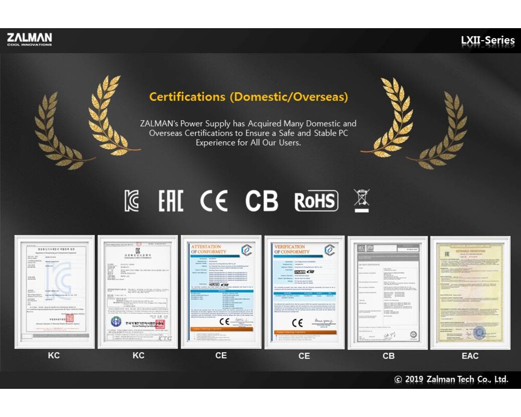The width and height of the screenshot is (521, 417).
Task: Click the EAC caption below the certificate
Action: click(470, 356)
